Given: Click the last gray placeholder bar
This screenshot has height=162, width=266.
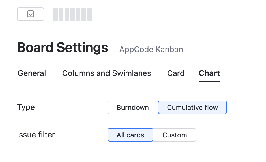Looking at the screenshot, I should (x=89, y=15).
